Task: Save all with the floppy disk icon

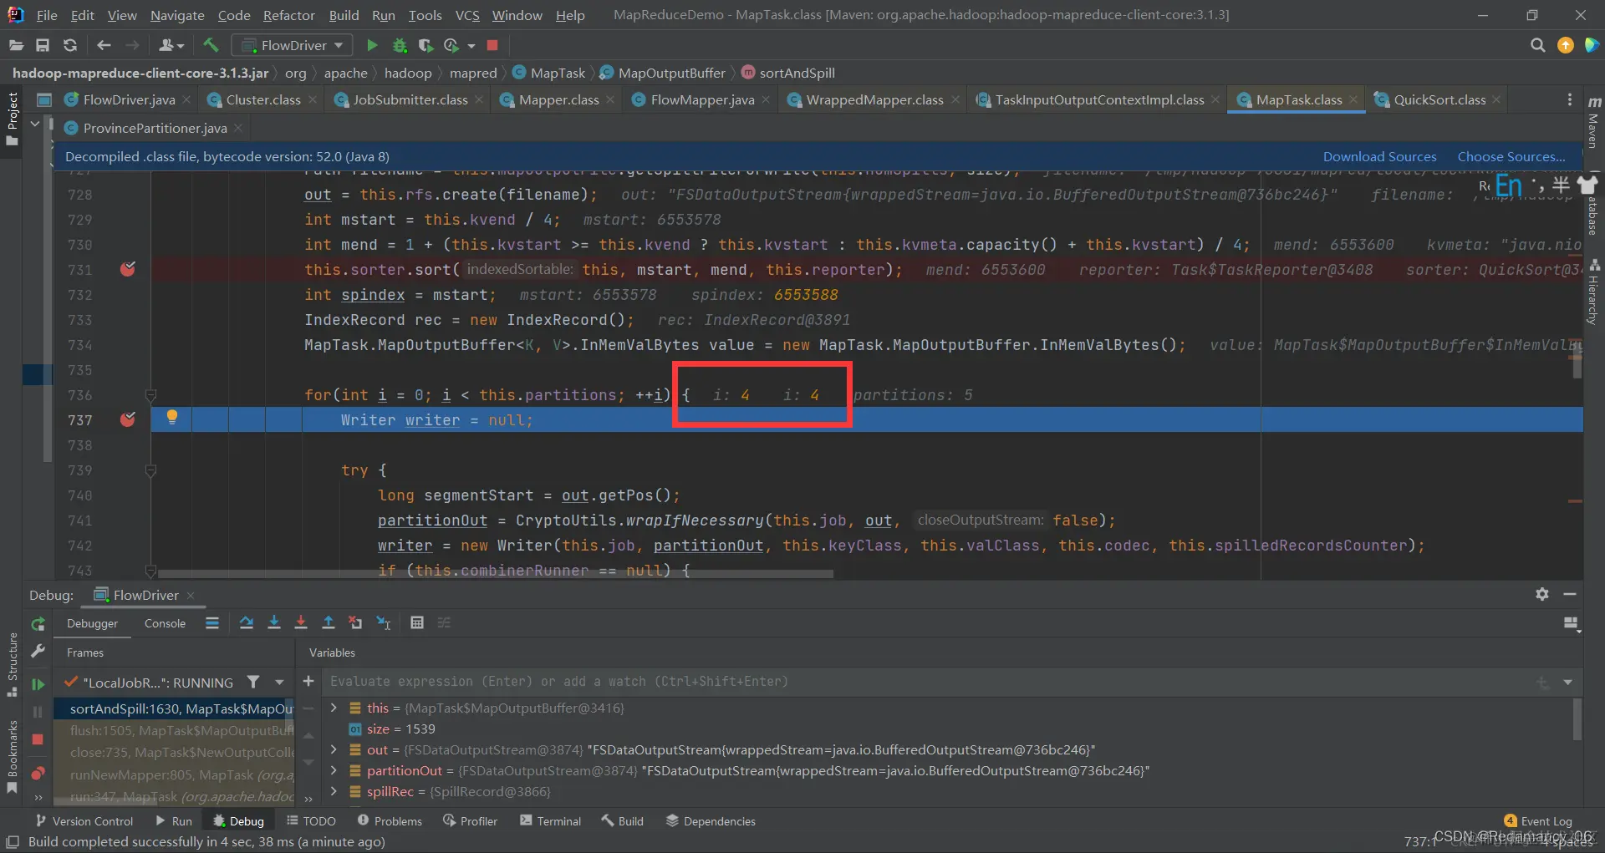Action: tap(43, 45)
